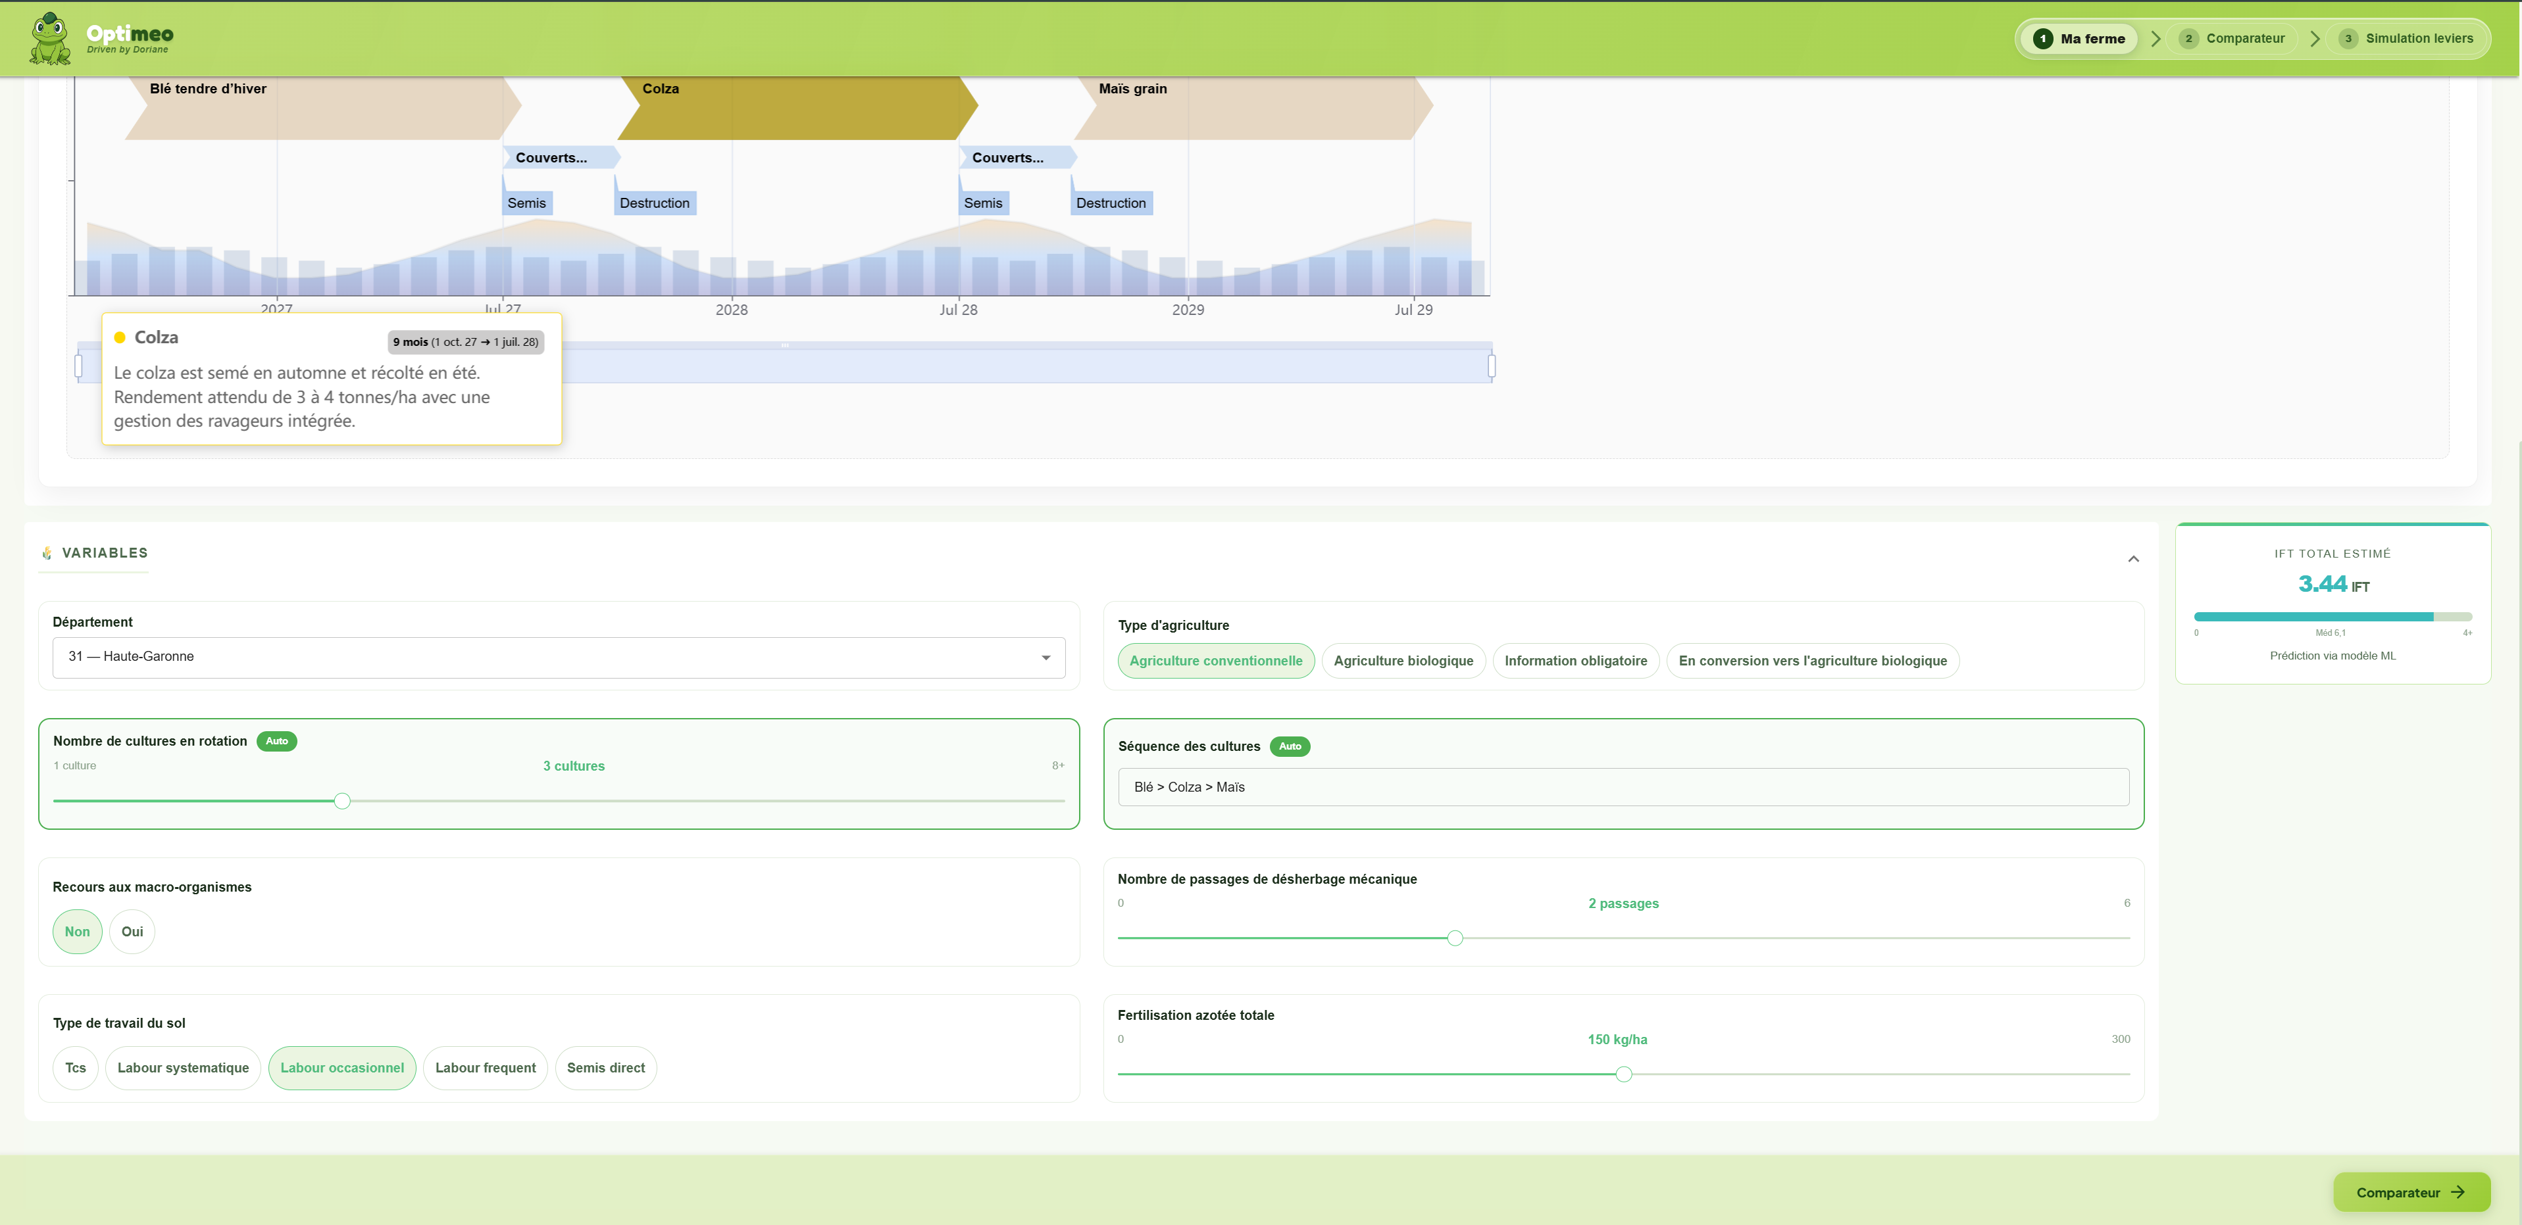Viewport: 2522px width, 1225px height.
Task: Click the Variables section plant icon
Action: pyautogui.click(x=47, y=553)
